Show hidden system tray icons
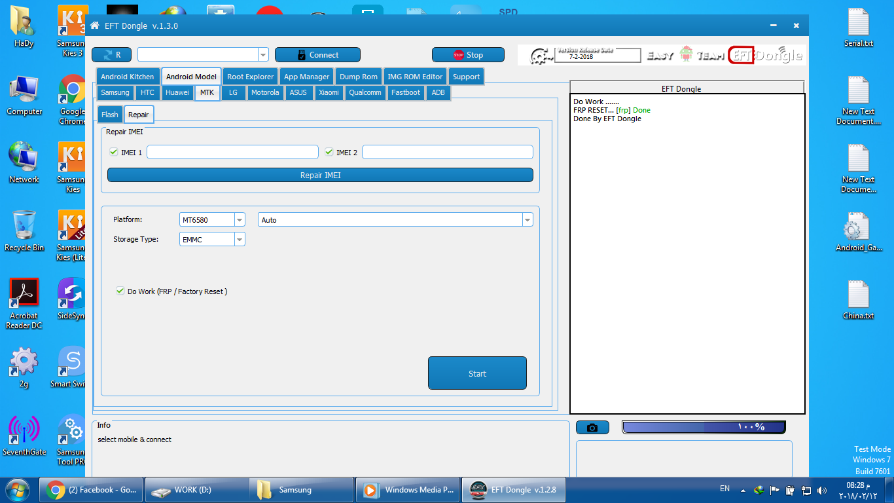894x503 pixels. point(743,490)
